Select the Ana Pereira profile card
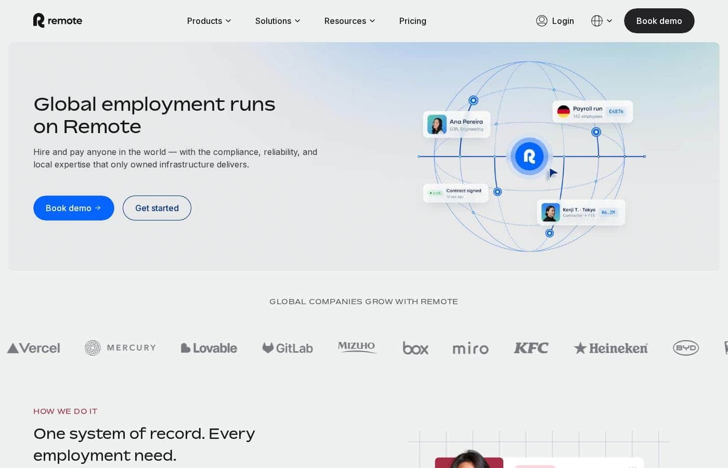The image size is (728, 468). [457, 125]
